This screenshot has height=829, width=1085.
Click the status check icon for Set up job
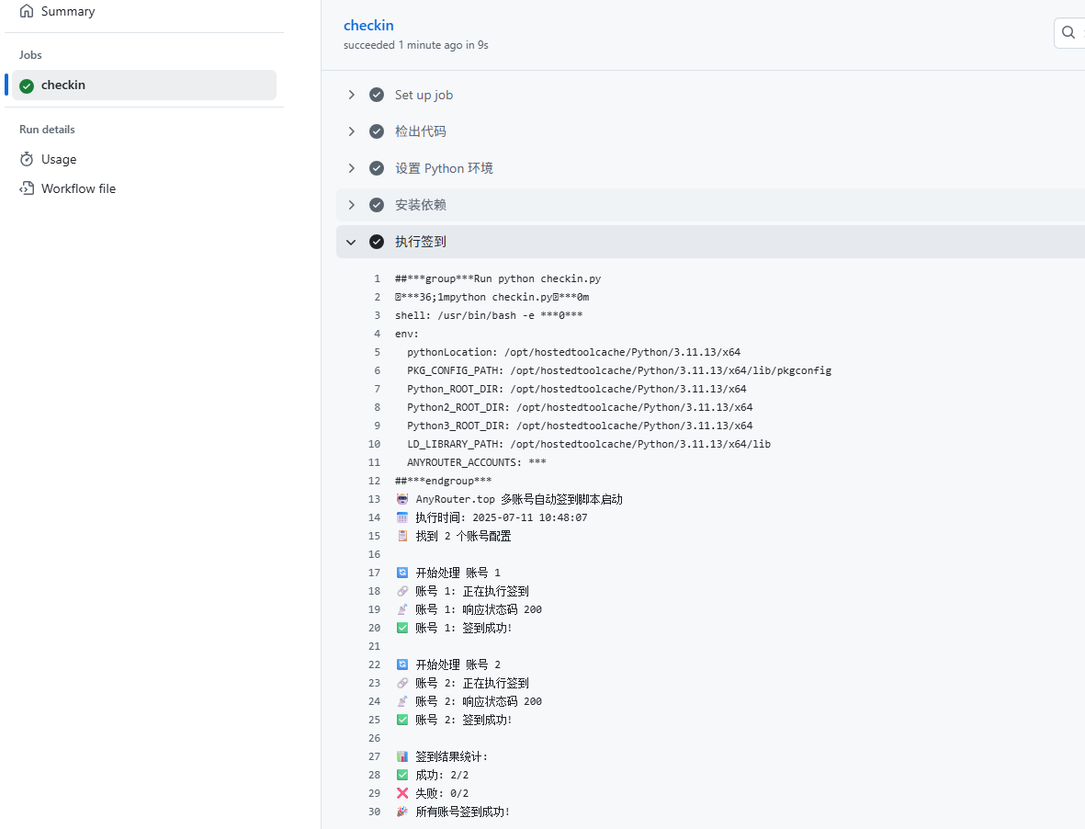(377, 95)
